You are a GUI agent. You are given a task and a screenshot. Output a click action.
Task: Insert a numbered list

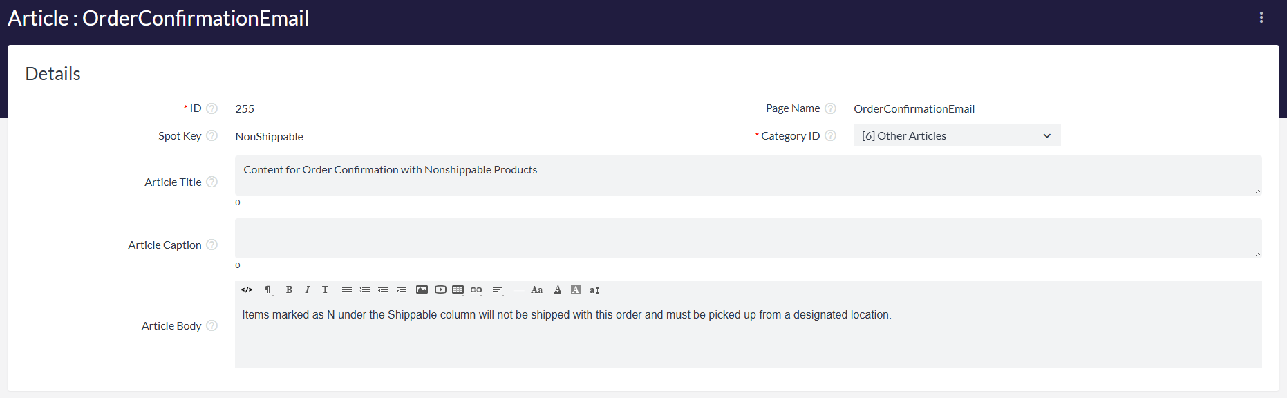pyautogui.click(x=364, y=290)
